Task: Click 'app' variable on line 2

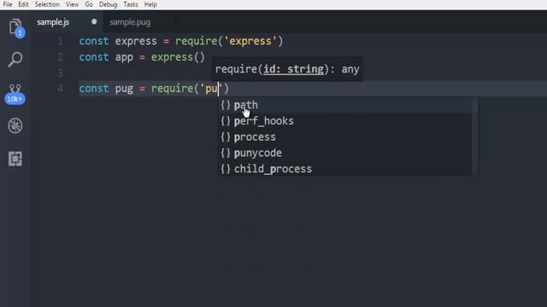Action: (x=124, y=57)
